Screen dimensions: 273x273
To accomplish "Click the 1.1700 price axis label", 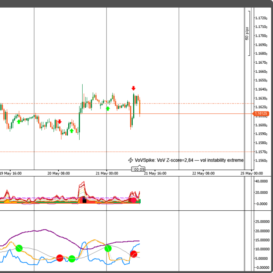I will click(x=261, y=36).
